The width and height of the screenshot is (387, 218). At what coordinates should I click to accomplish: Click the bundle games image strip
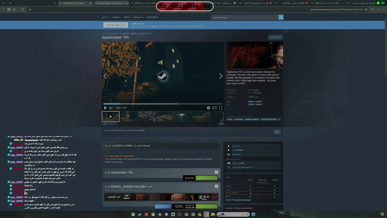point(161,197)
